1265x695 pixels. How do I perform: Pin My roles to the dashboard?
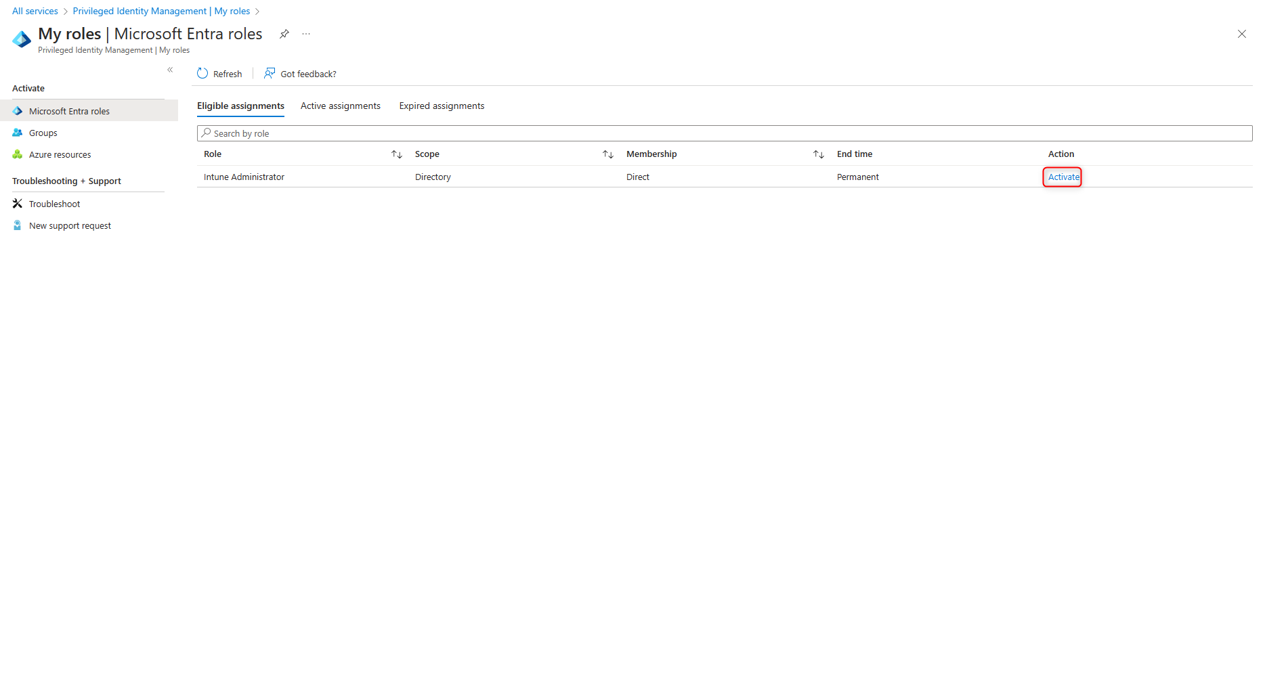284,33
